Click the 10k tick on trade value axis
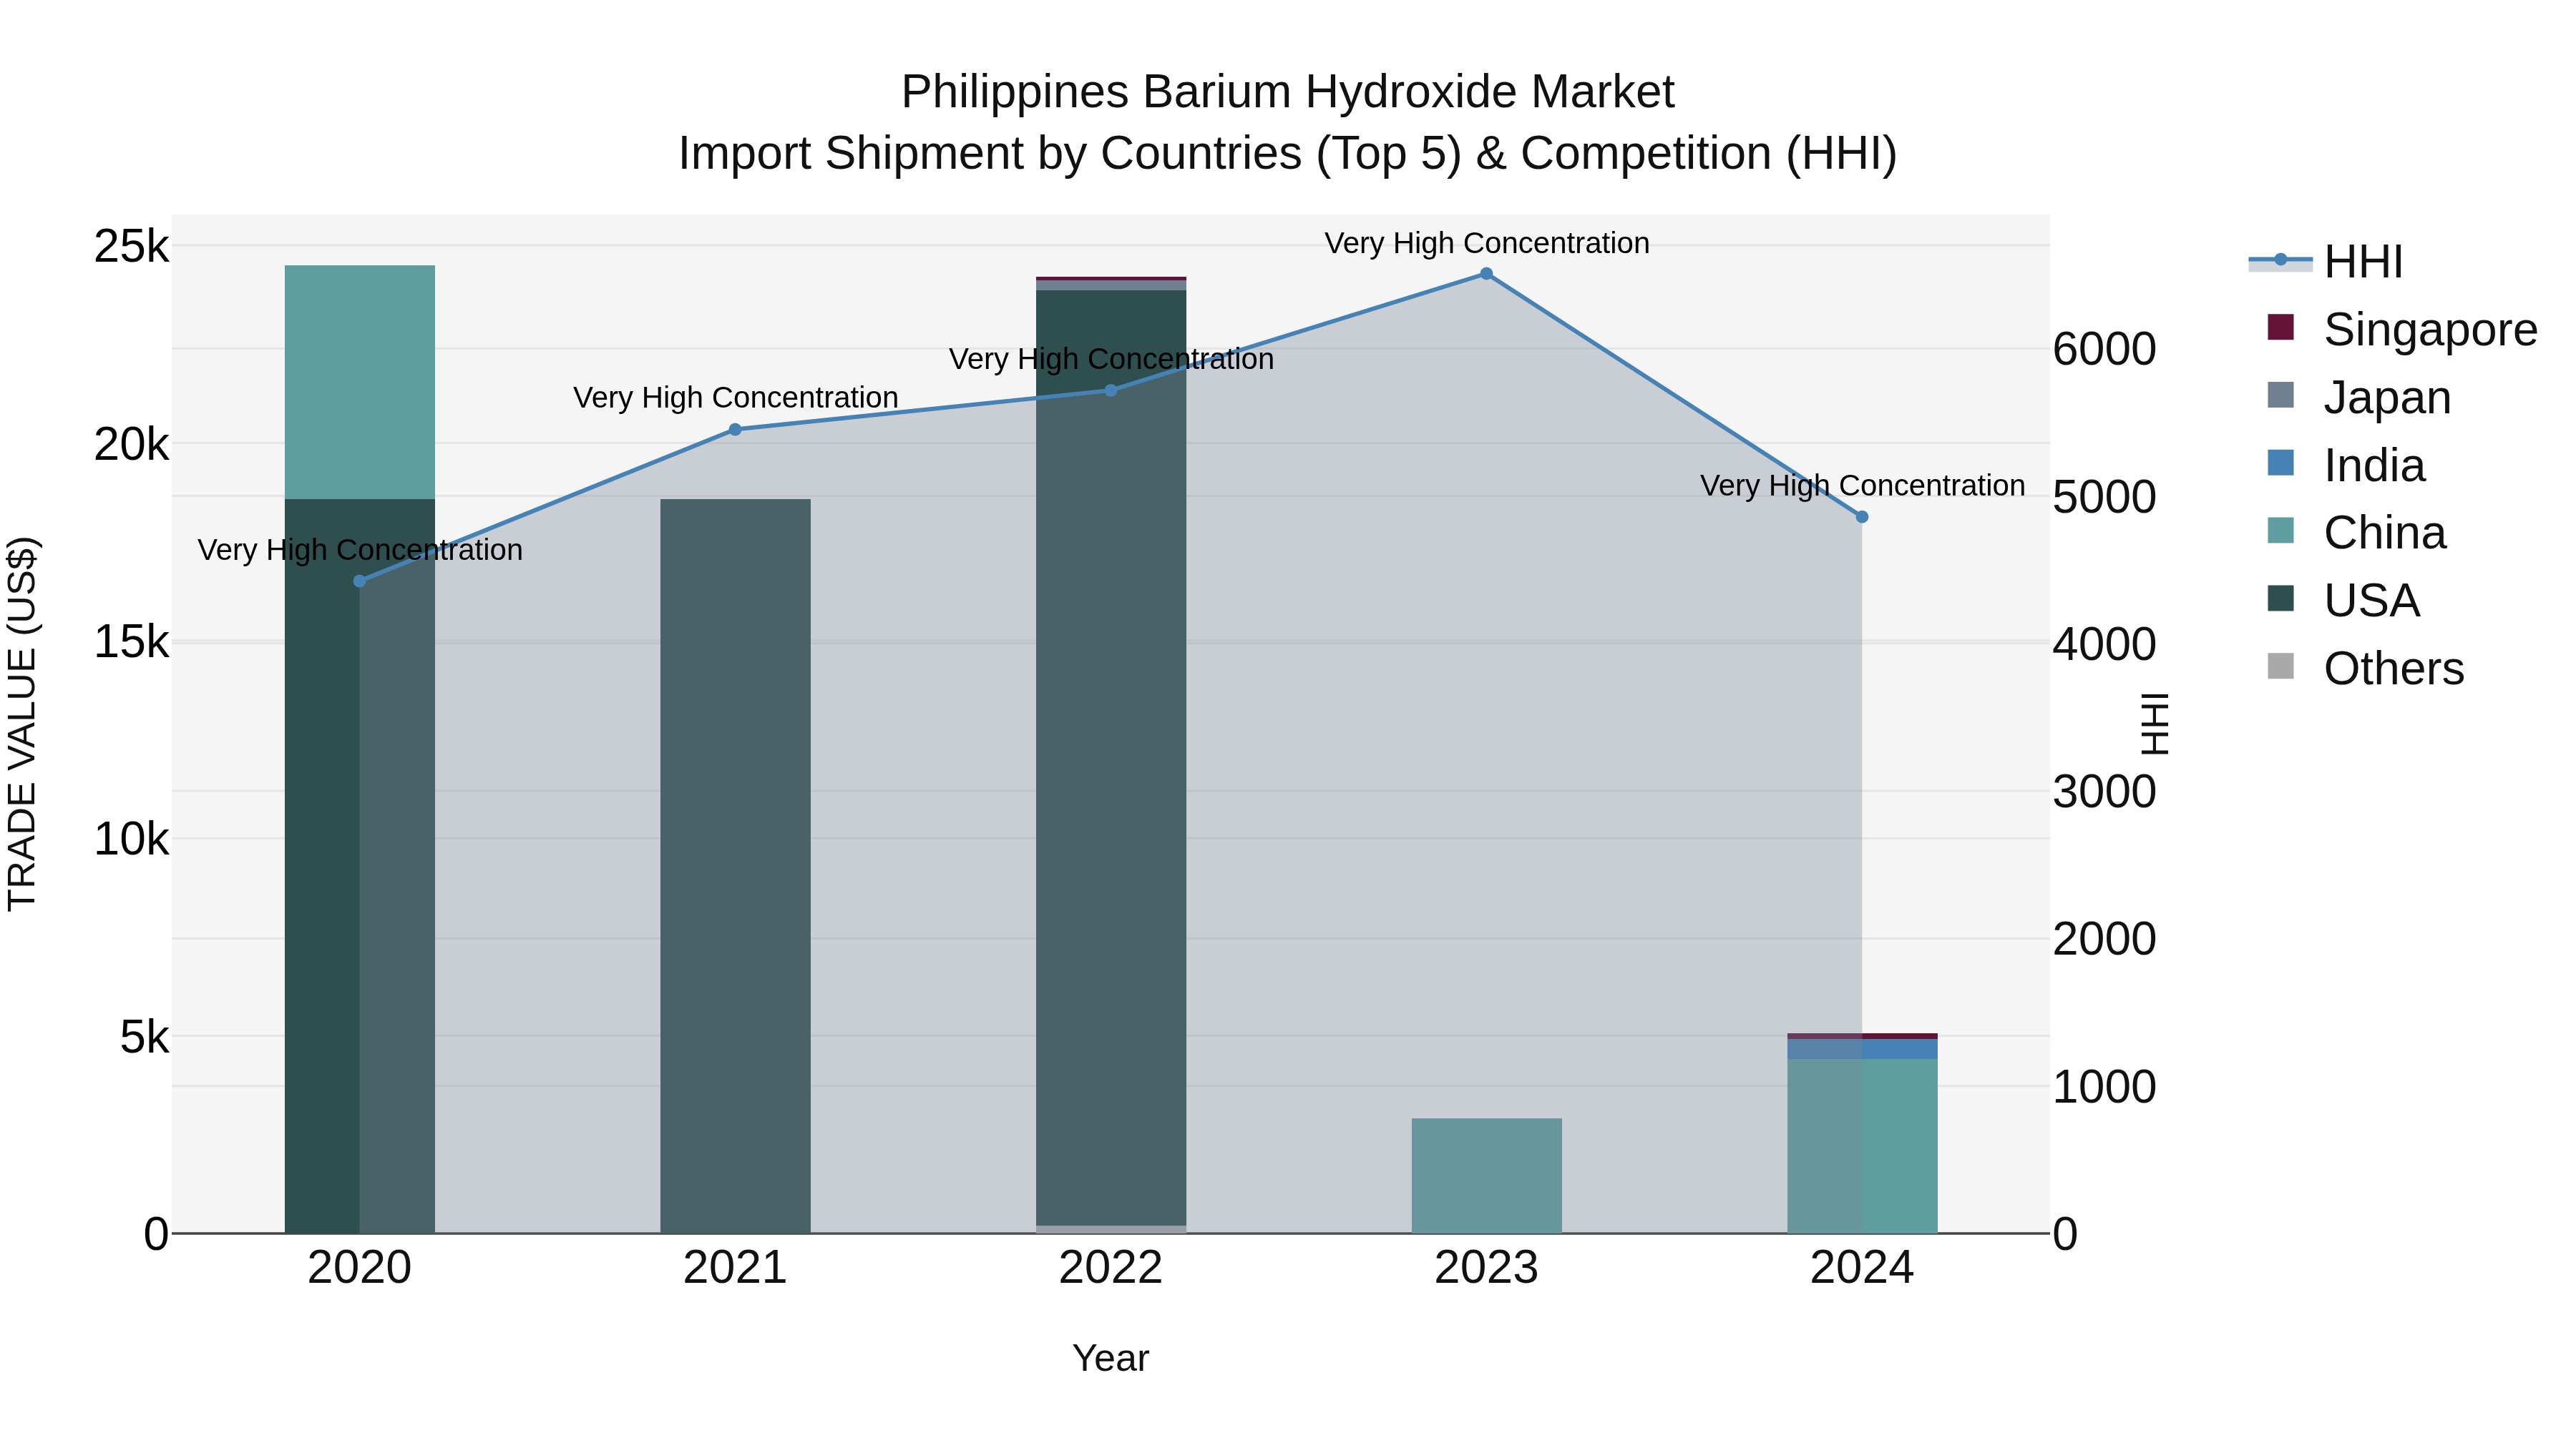This screenshot has width=2576, height=1448. (132, 839)
